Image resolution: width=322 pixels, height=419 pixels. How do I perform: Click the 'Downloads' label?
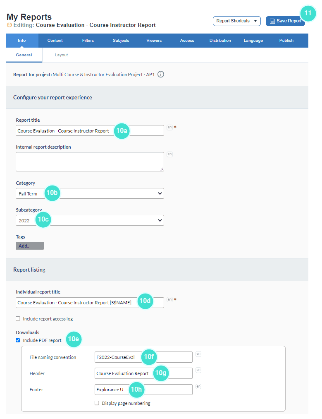(27, 332)
